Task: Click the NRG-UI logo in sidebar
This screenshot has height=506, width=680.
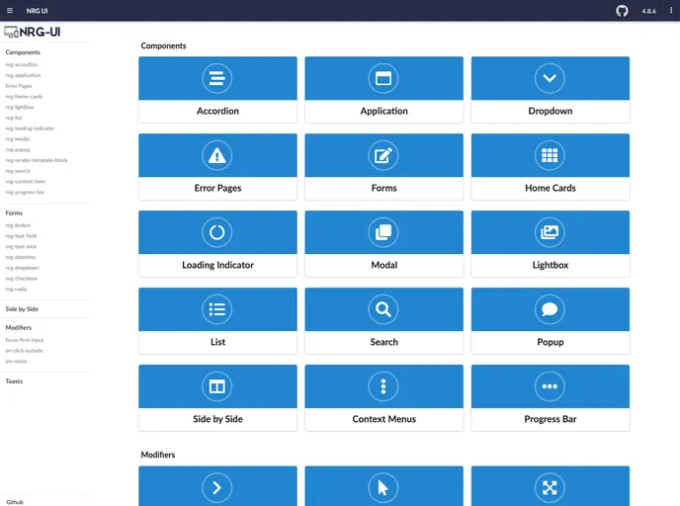Action: coord(32,32)
